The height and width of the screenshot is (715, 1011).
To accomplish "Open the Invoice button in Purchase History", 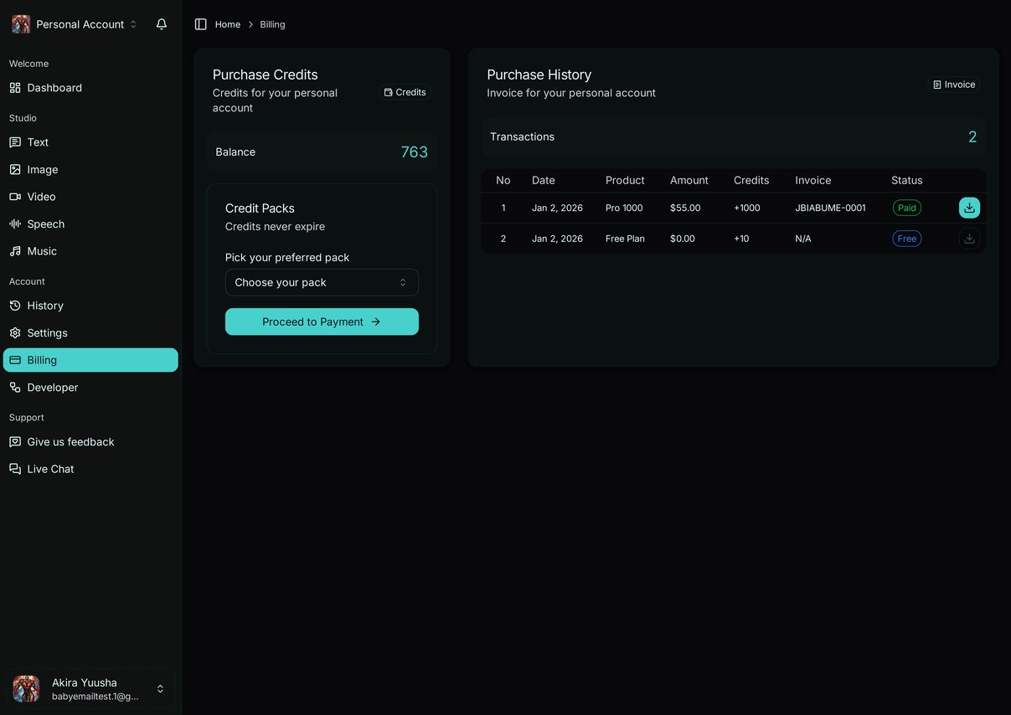I will click(x=954, y=84).
